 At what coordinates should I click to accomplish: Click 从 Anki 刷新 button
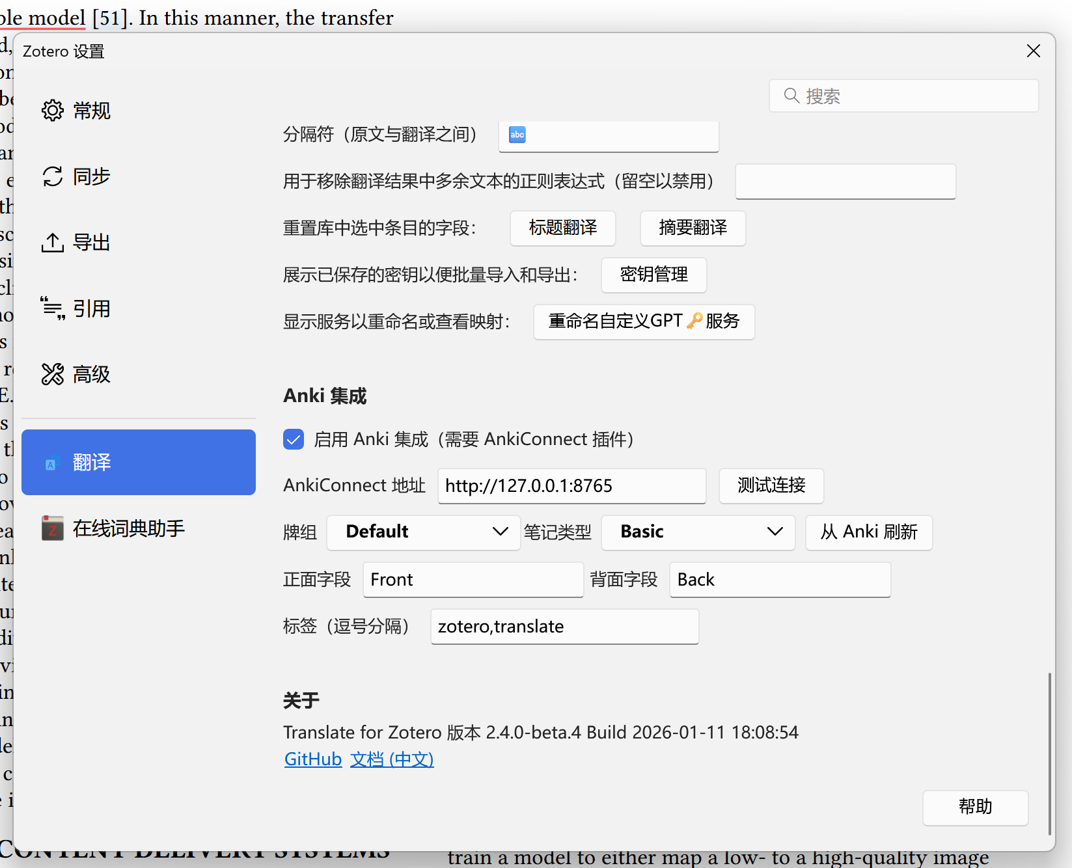(869, 532)
